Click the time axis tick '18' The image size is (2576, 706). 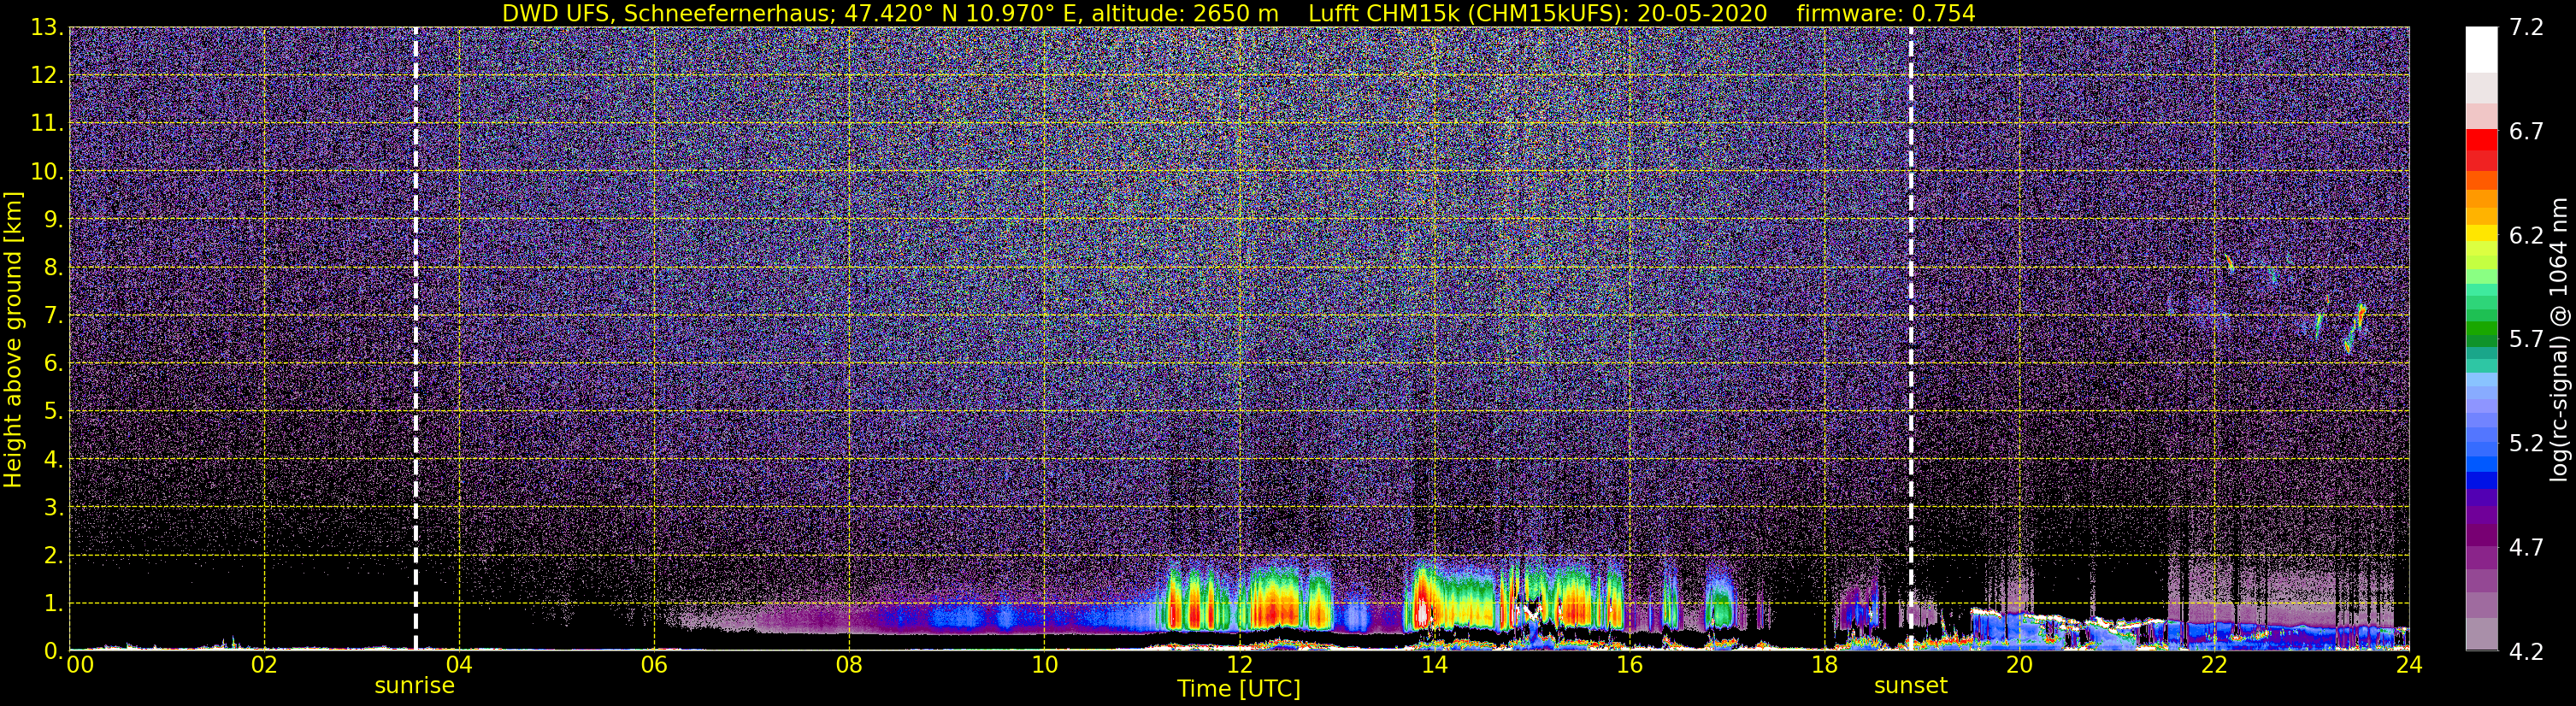[1824, 666]
